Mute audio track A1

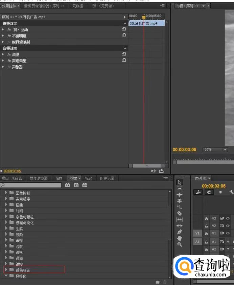tap(228, 242)
